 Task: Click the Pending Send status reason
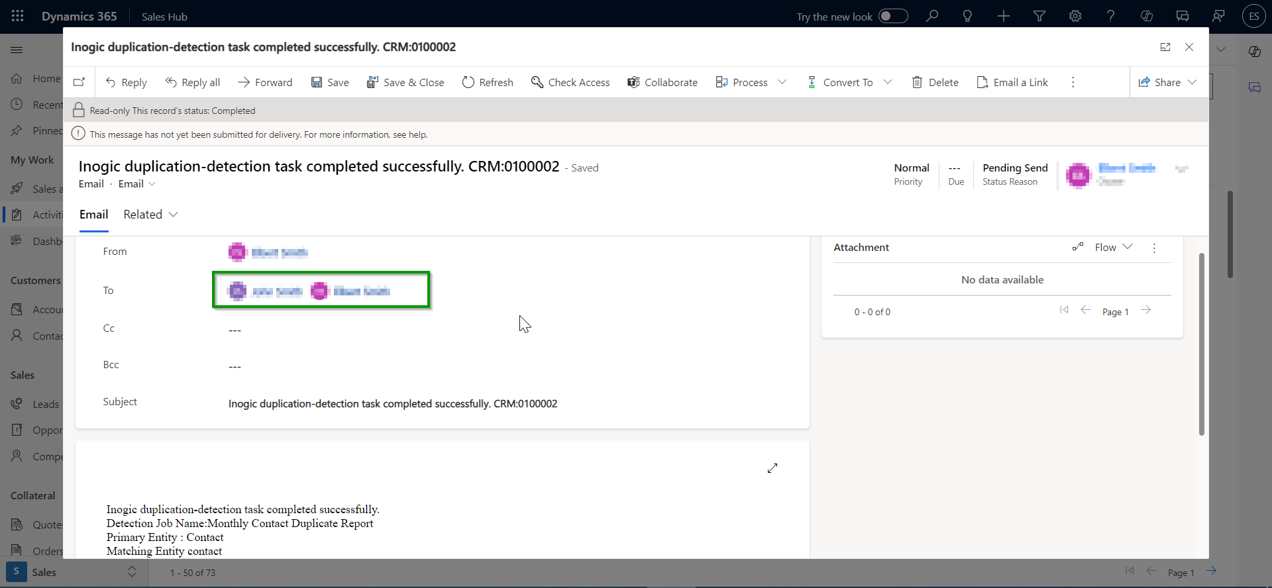(1015, 168)
